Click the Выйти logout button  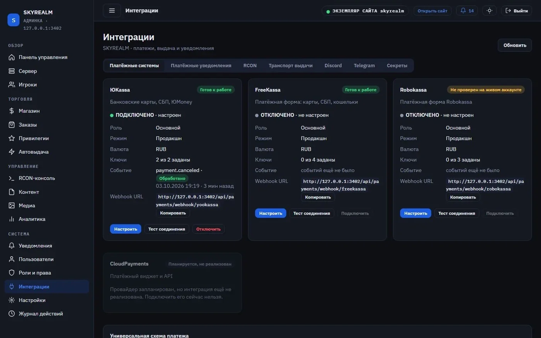pyautogui.click(x=517, y=11)
